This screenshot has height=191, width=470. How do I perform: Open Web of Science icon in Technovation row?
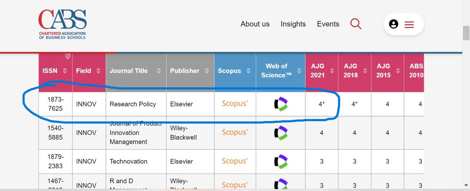click(280, 161)
